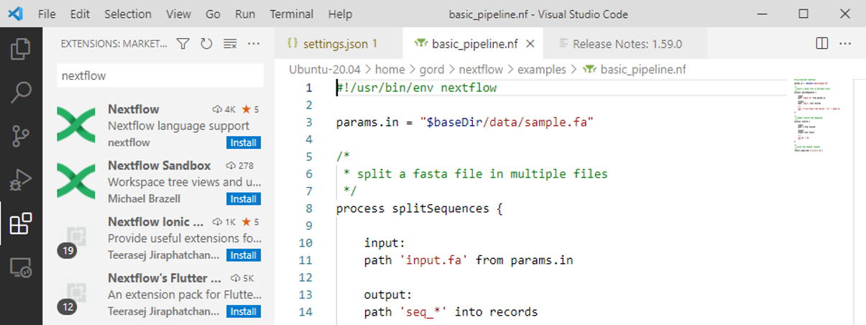Open the View menu
The height and width of the screenshot is (325, 866).
pyautogui.click(x=178, y=14)
